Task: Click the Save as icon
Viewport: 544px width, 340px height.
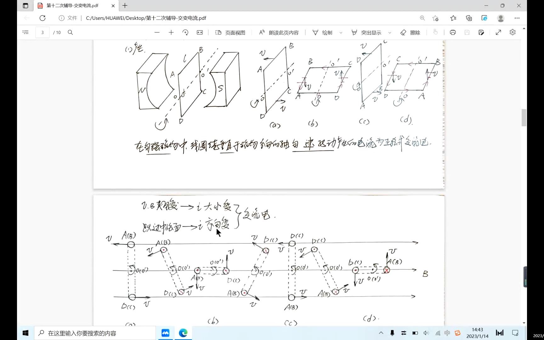Action: click(x=481, y=32)
